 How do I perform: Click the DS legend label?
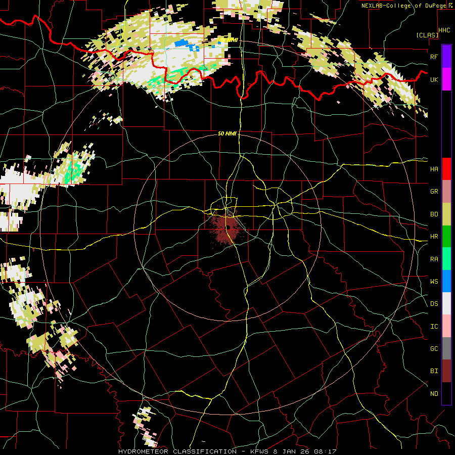(x=434, y=304)
